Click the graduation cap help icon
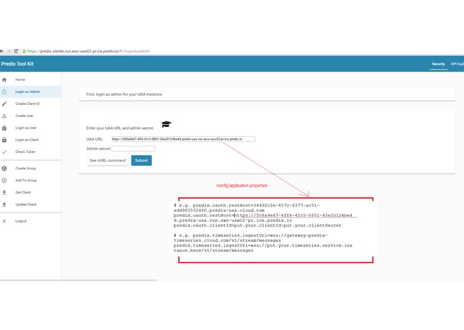 166,124
